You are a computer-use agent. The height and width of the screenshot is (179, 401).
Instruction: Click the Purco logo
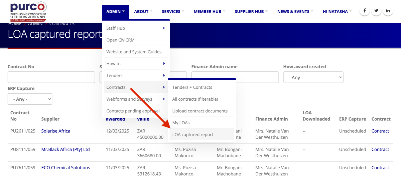point(28,11)
